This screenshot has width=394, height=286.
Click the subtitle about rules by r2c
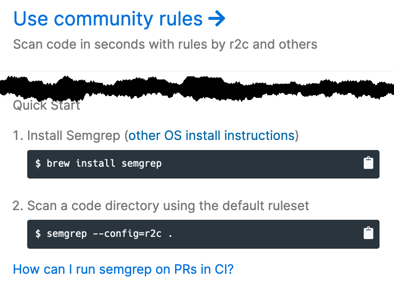click(x=165, y=44)
